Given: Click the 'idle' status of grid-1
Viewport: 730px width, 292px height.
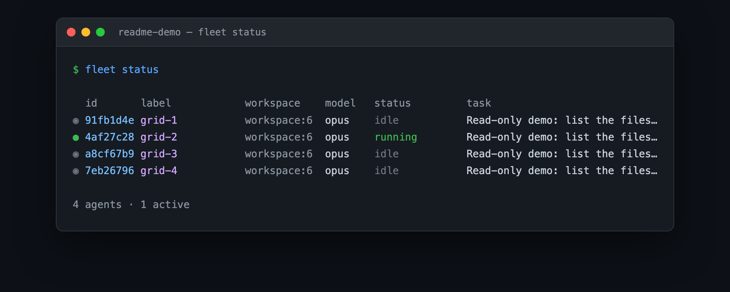Looking at the screenshot, I should (x=387, y=120).
